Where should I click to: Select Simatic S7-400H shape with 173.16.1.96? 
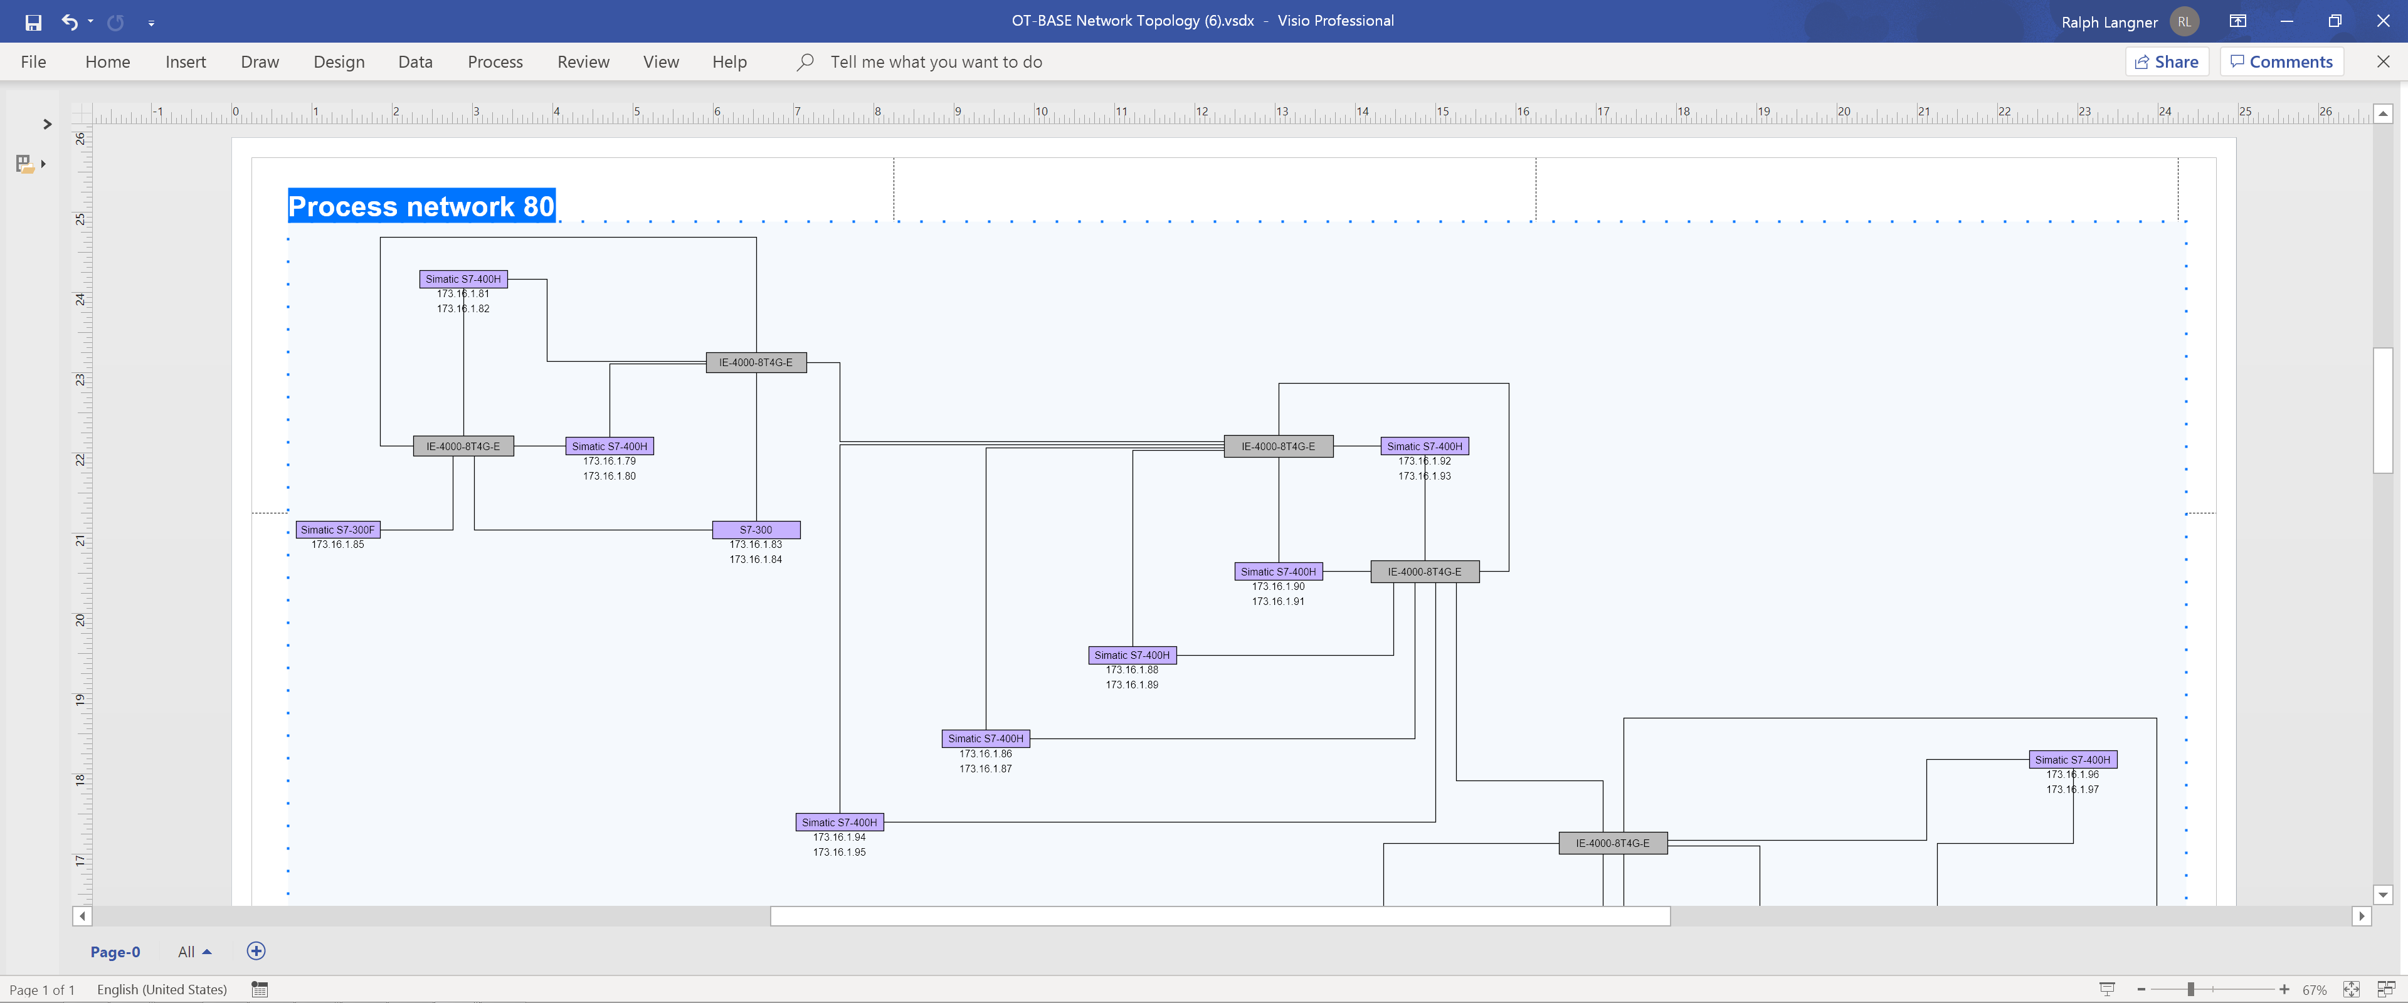(x=2073, y=760)
